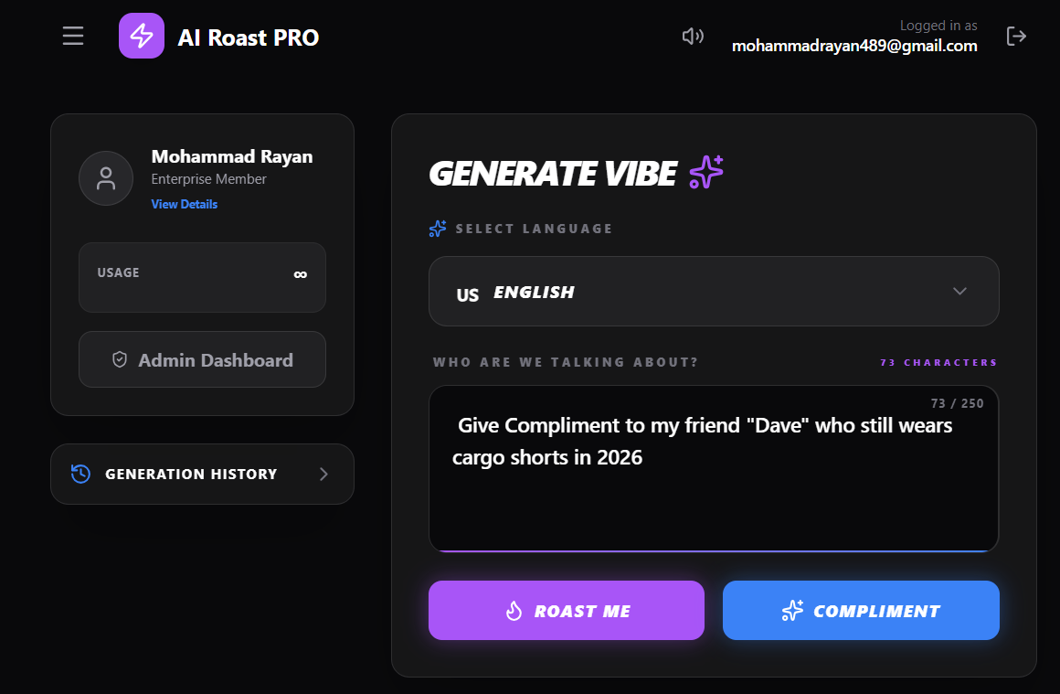The width and height of the screenshot is (1060, 694).
Task: Click the infinity symbol in the Usage card
Action: click(302, 272)
